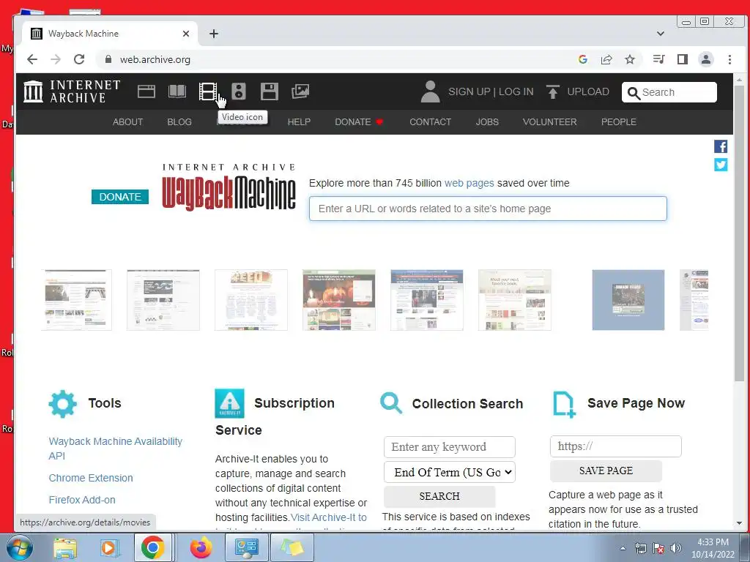The height and width of the screenshot is (562, 750).
Task: Open the Texts book icon
Action: [177, 91]
